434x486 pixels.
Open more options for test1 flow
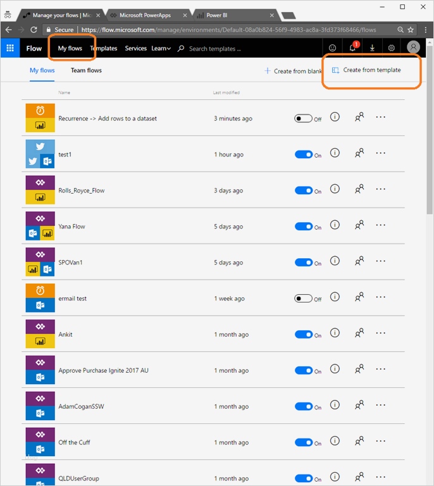tap(380, 153)
